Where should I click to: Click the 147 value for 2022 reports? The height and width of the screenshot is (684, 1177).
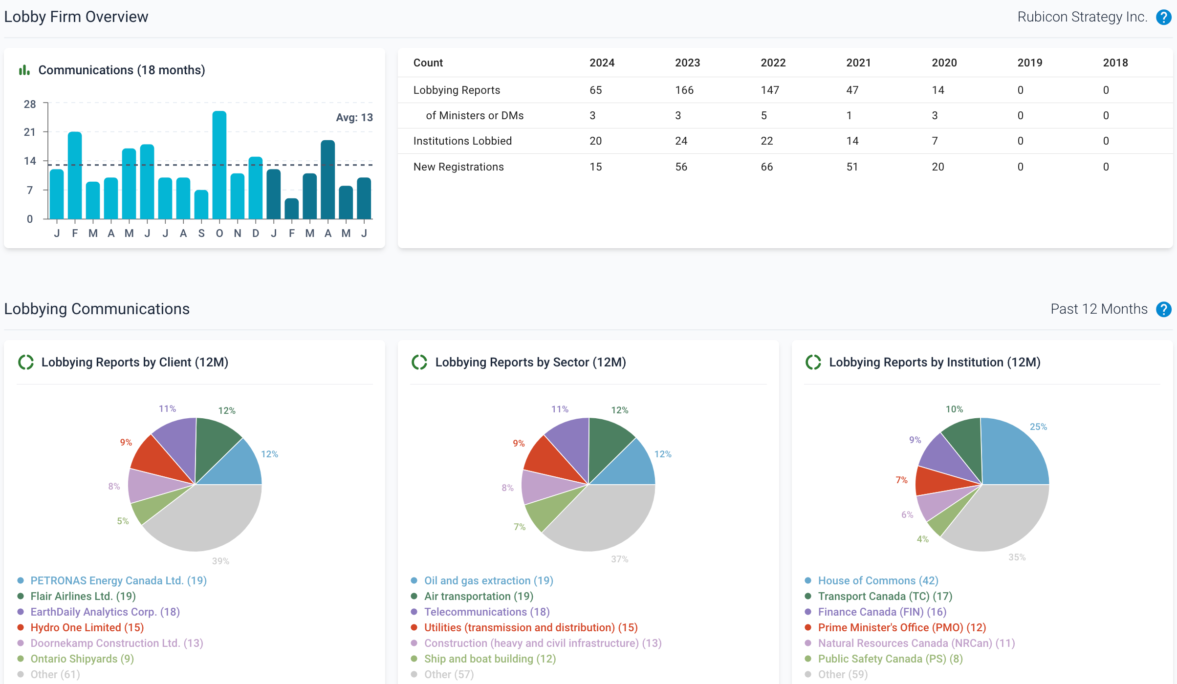(770, 90)
